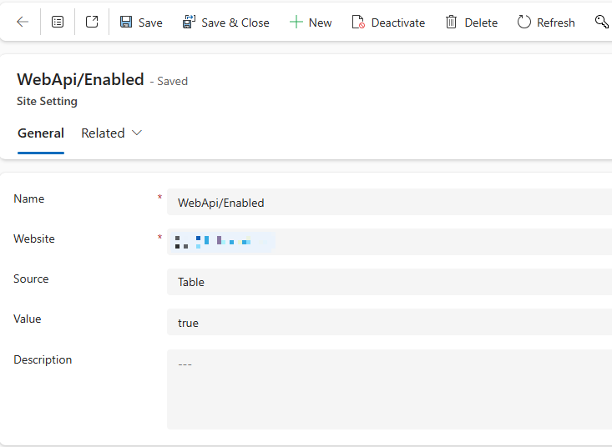Switch to the General tab

(x=41, y=133)
